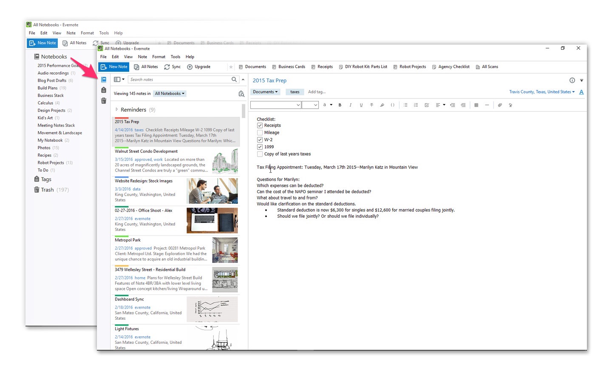Open the Agency Checklist shortcut
Screen dimensions: 612x382
(450, 67)
